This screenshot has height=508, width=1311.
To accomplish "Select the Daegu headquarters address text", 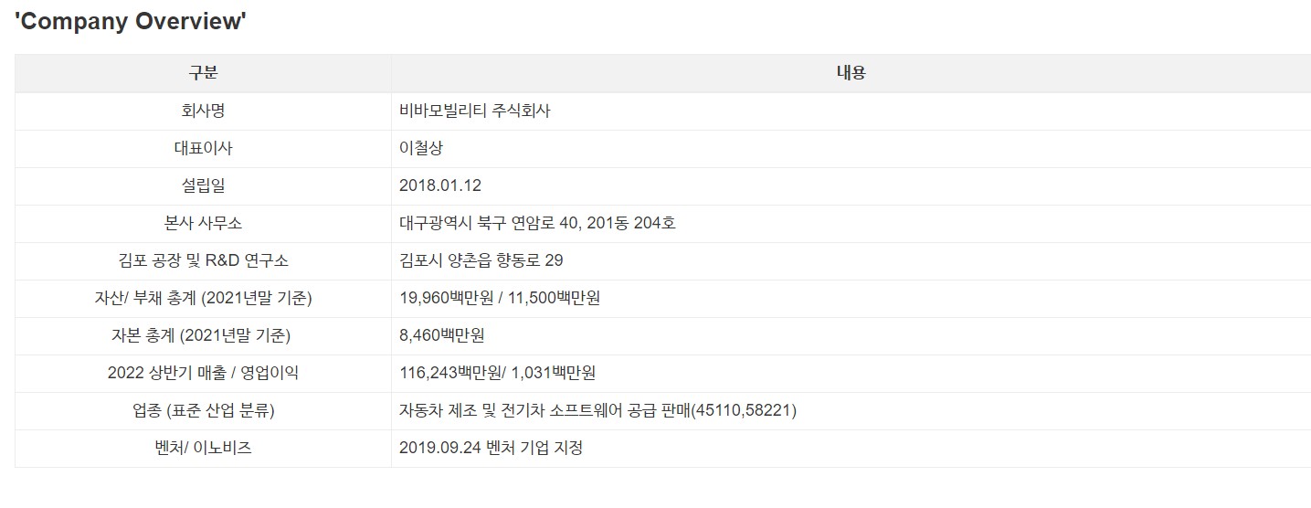I will 537,223.
